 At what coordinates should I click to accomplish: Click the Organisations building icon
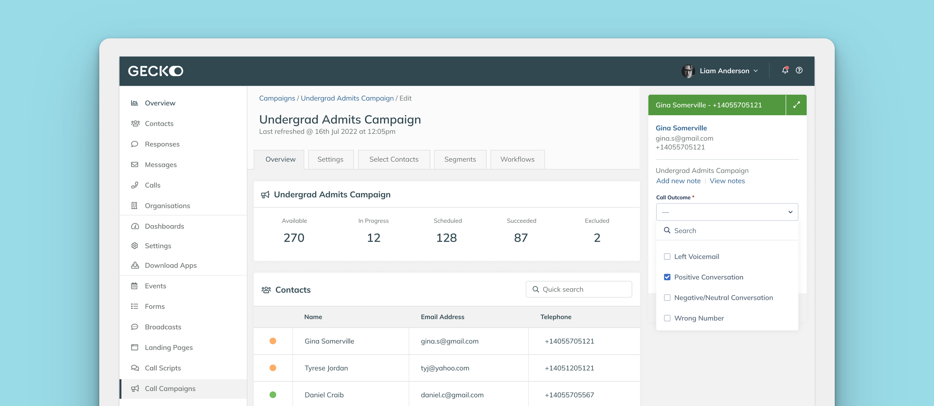(134, 205)
